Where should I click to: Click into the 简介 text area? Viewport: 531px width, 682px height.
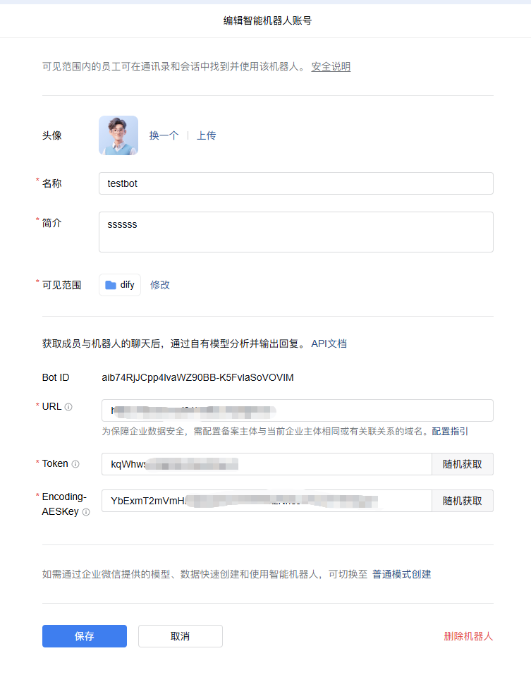[296, 232]
